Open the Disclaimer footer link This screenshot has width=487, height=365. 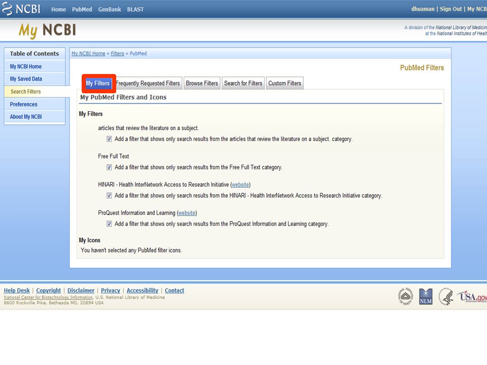81,290
